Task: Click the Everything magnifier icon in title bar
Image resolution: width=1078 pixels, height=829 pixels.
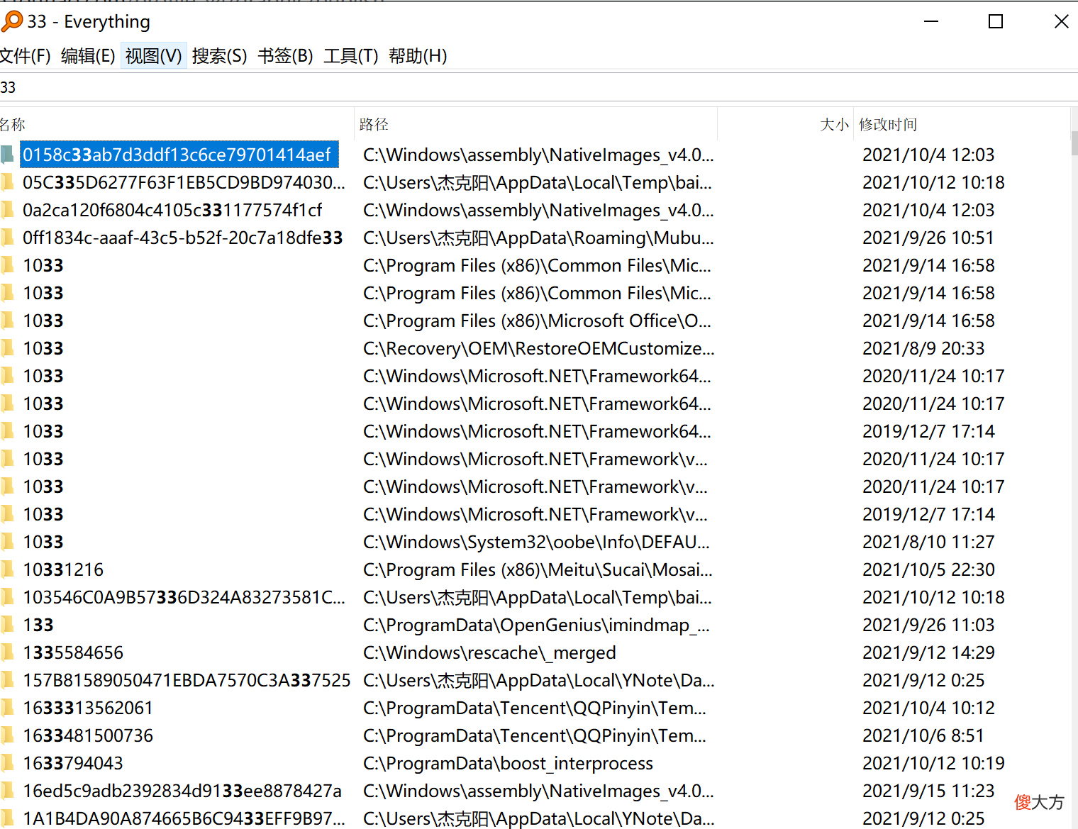Action: [11, 21]
